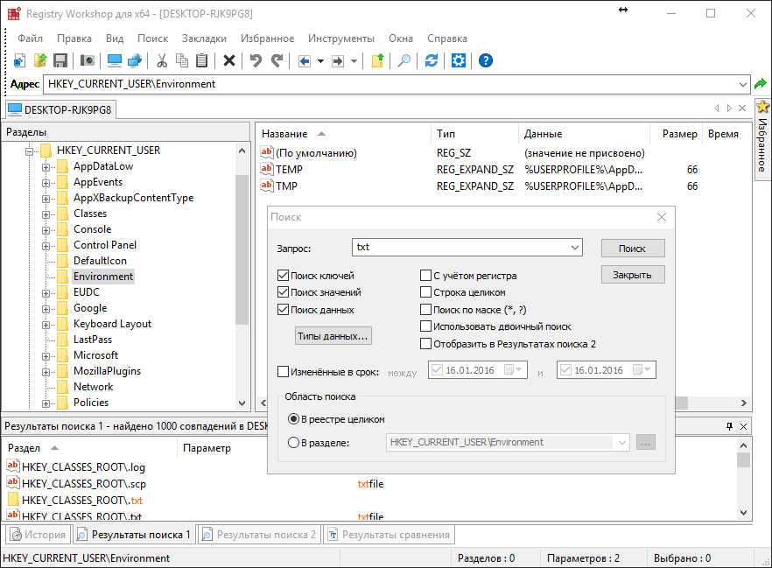The width and height of the screenshot is (772, 568).
Task: Expand the Microsoft tree node
Action: pos(46,356)
